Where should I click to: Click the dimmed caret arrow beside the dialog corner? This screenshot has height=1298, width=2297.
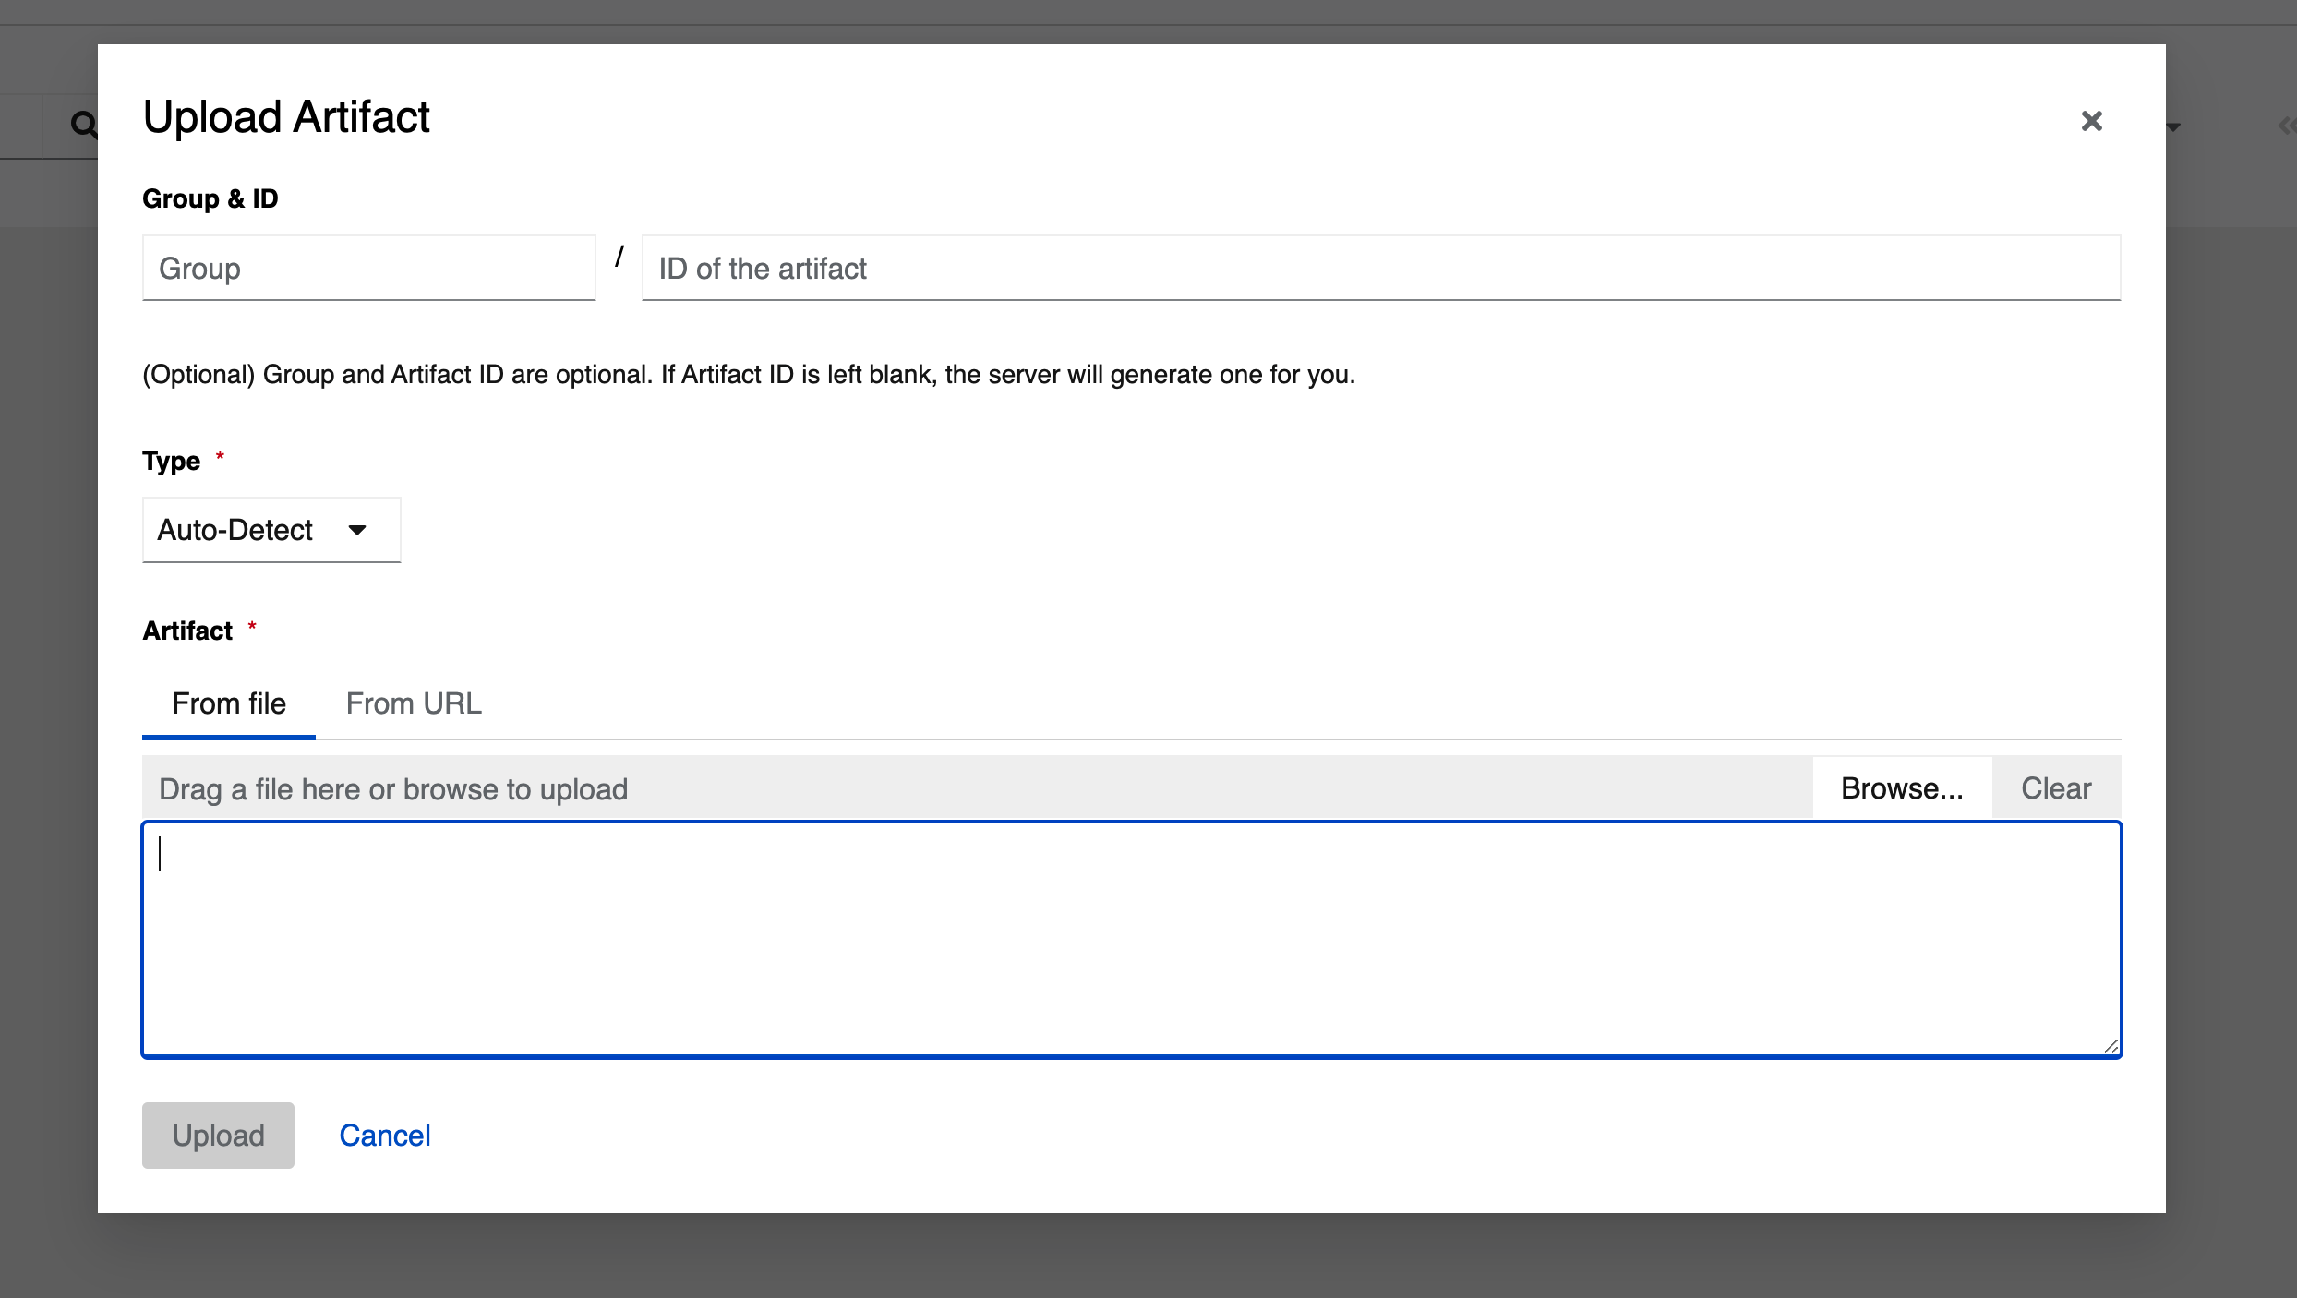tap(2174, 127)
